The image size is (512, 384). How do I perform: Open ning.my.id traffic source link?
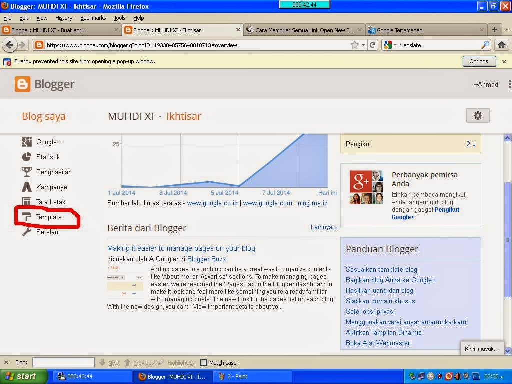pos(313,203)
